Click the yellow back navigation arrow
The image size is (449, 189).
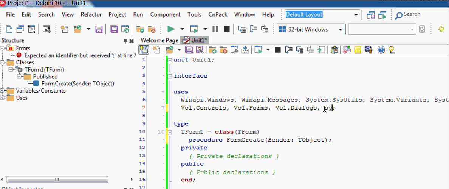coord(441,29)
